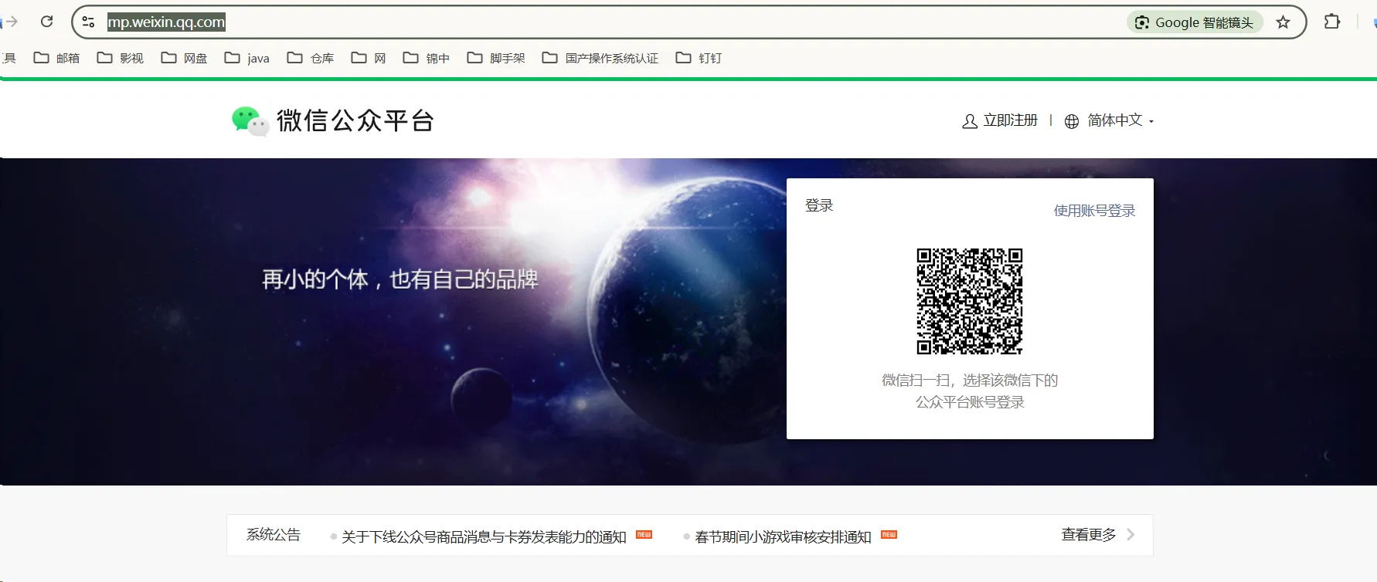Open the 钉钉 bookmark folder
Image resolution: width=1377 pixels, height=582 pixels.
click(699, 58)
